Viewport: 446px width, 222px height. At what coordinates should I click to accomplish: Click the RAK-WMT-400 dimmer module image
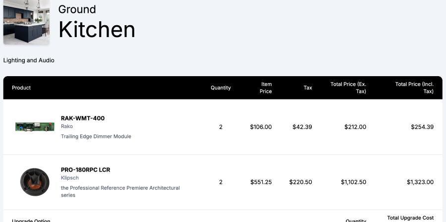point(35,127)
